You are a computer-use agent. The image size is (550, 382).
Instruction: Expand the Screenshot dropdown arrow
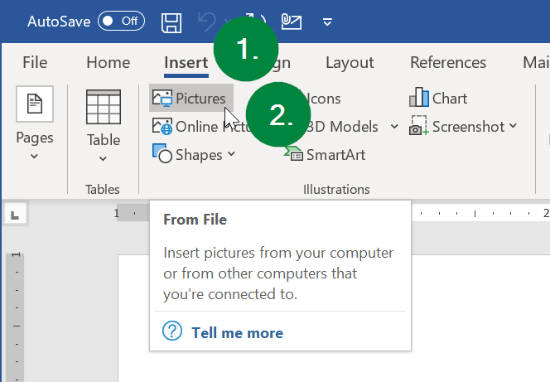[x=513, y=125]
